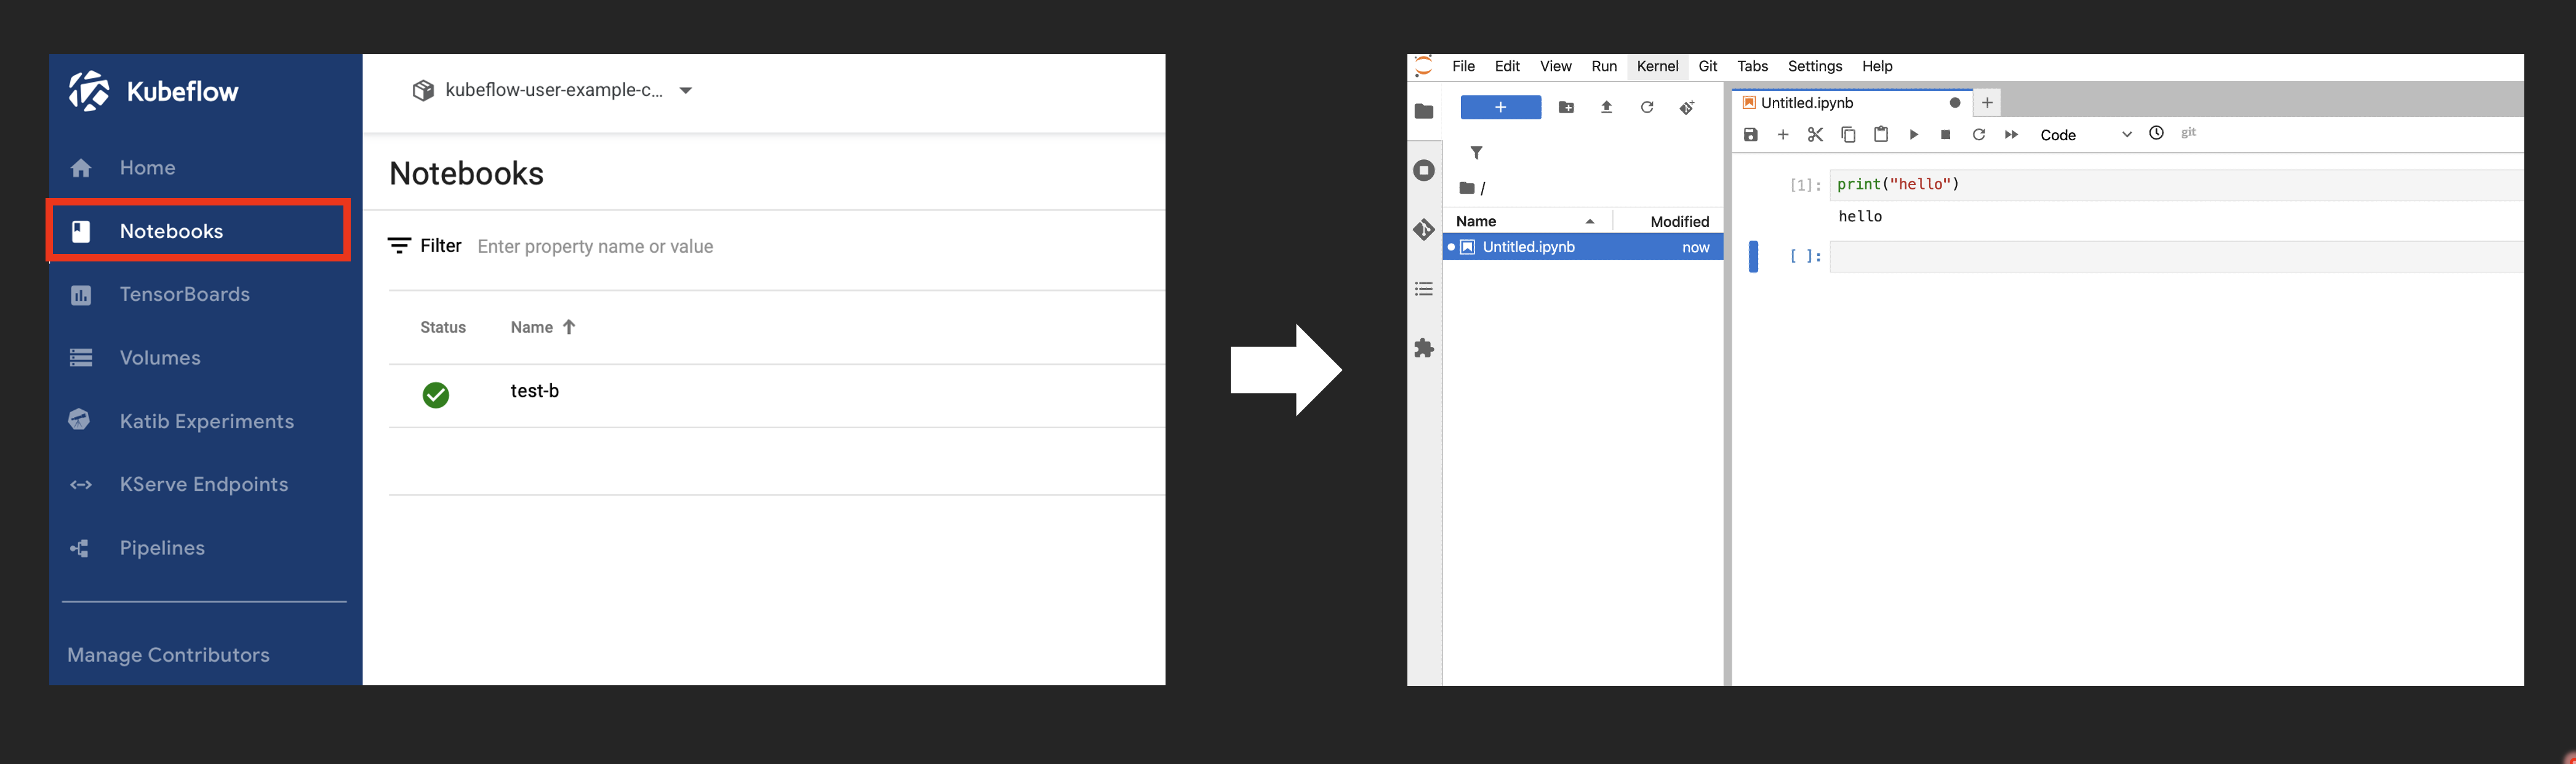Interrupt the kernel with stop icon
The height and width of the screenshot is (764, 2576).
tap(1945, 135)
